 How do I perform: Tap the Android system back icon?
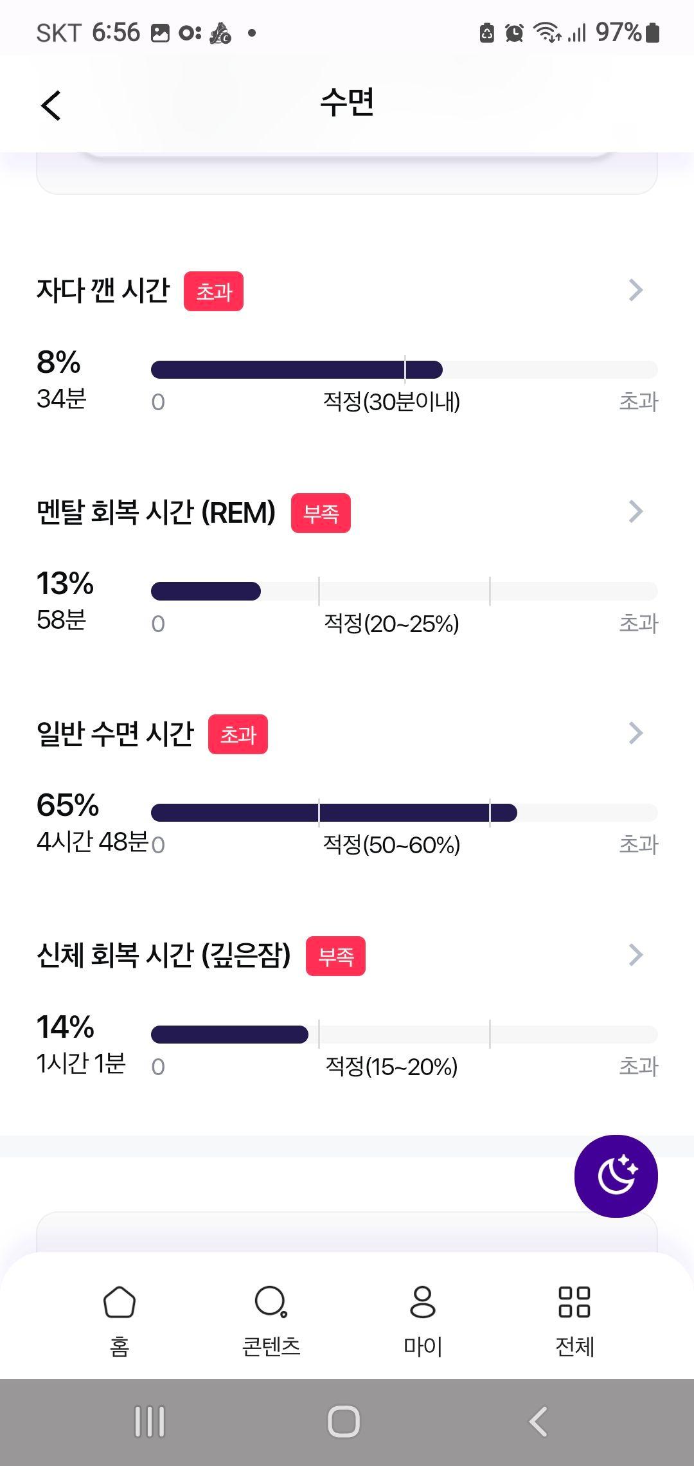(538, 1422)
